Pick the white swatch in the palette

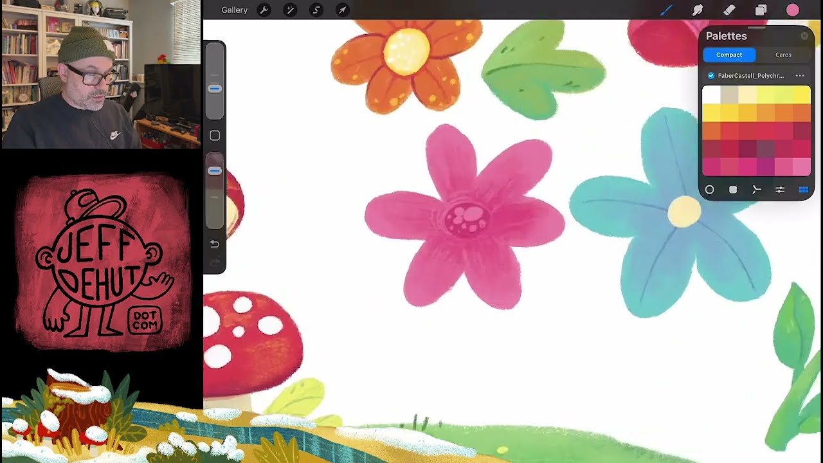[711, 95]
